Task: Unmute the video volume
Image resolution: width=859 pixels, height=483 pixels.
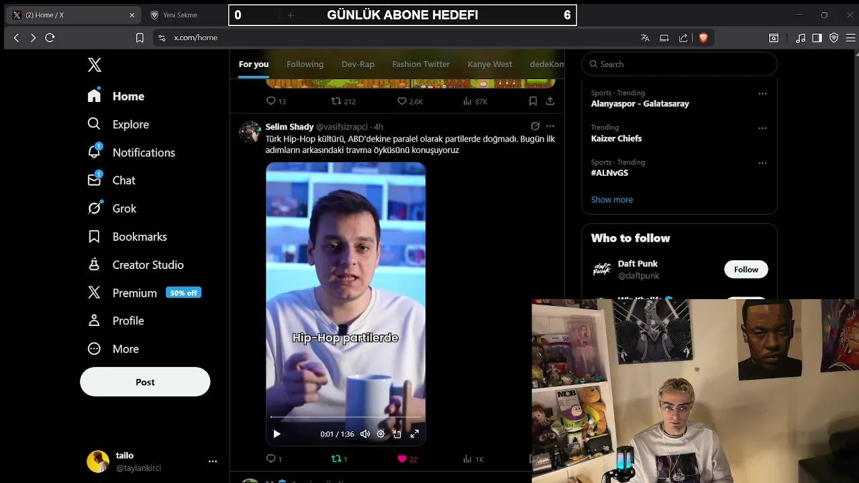Action: [365, 434]
